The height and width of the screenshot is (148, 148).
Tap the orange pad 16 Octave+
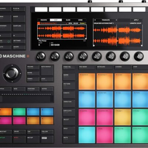pos(140,81)
